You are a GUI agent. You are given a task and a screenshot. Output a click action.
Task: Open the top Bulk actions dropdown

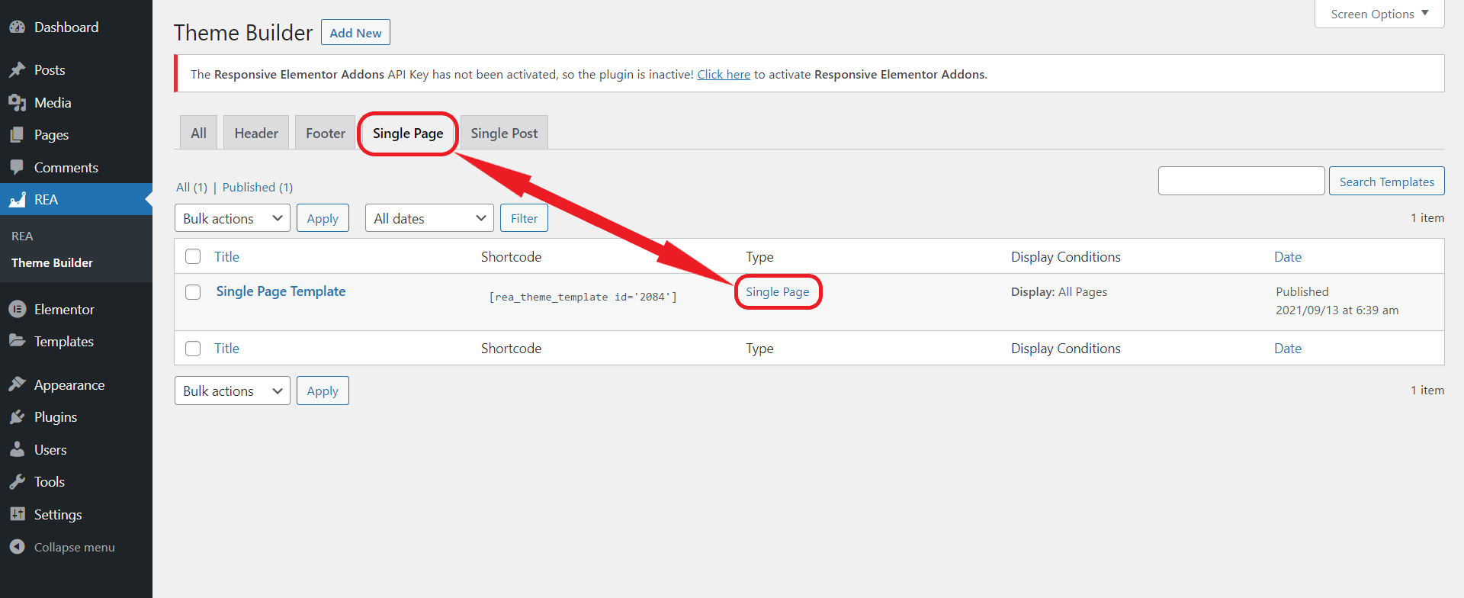pyautogui.click(x=233, y=218)
